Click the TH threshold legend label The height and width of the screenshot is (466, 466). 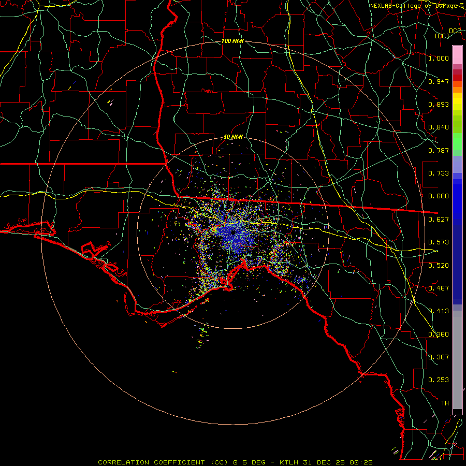(x=445, y=403)
